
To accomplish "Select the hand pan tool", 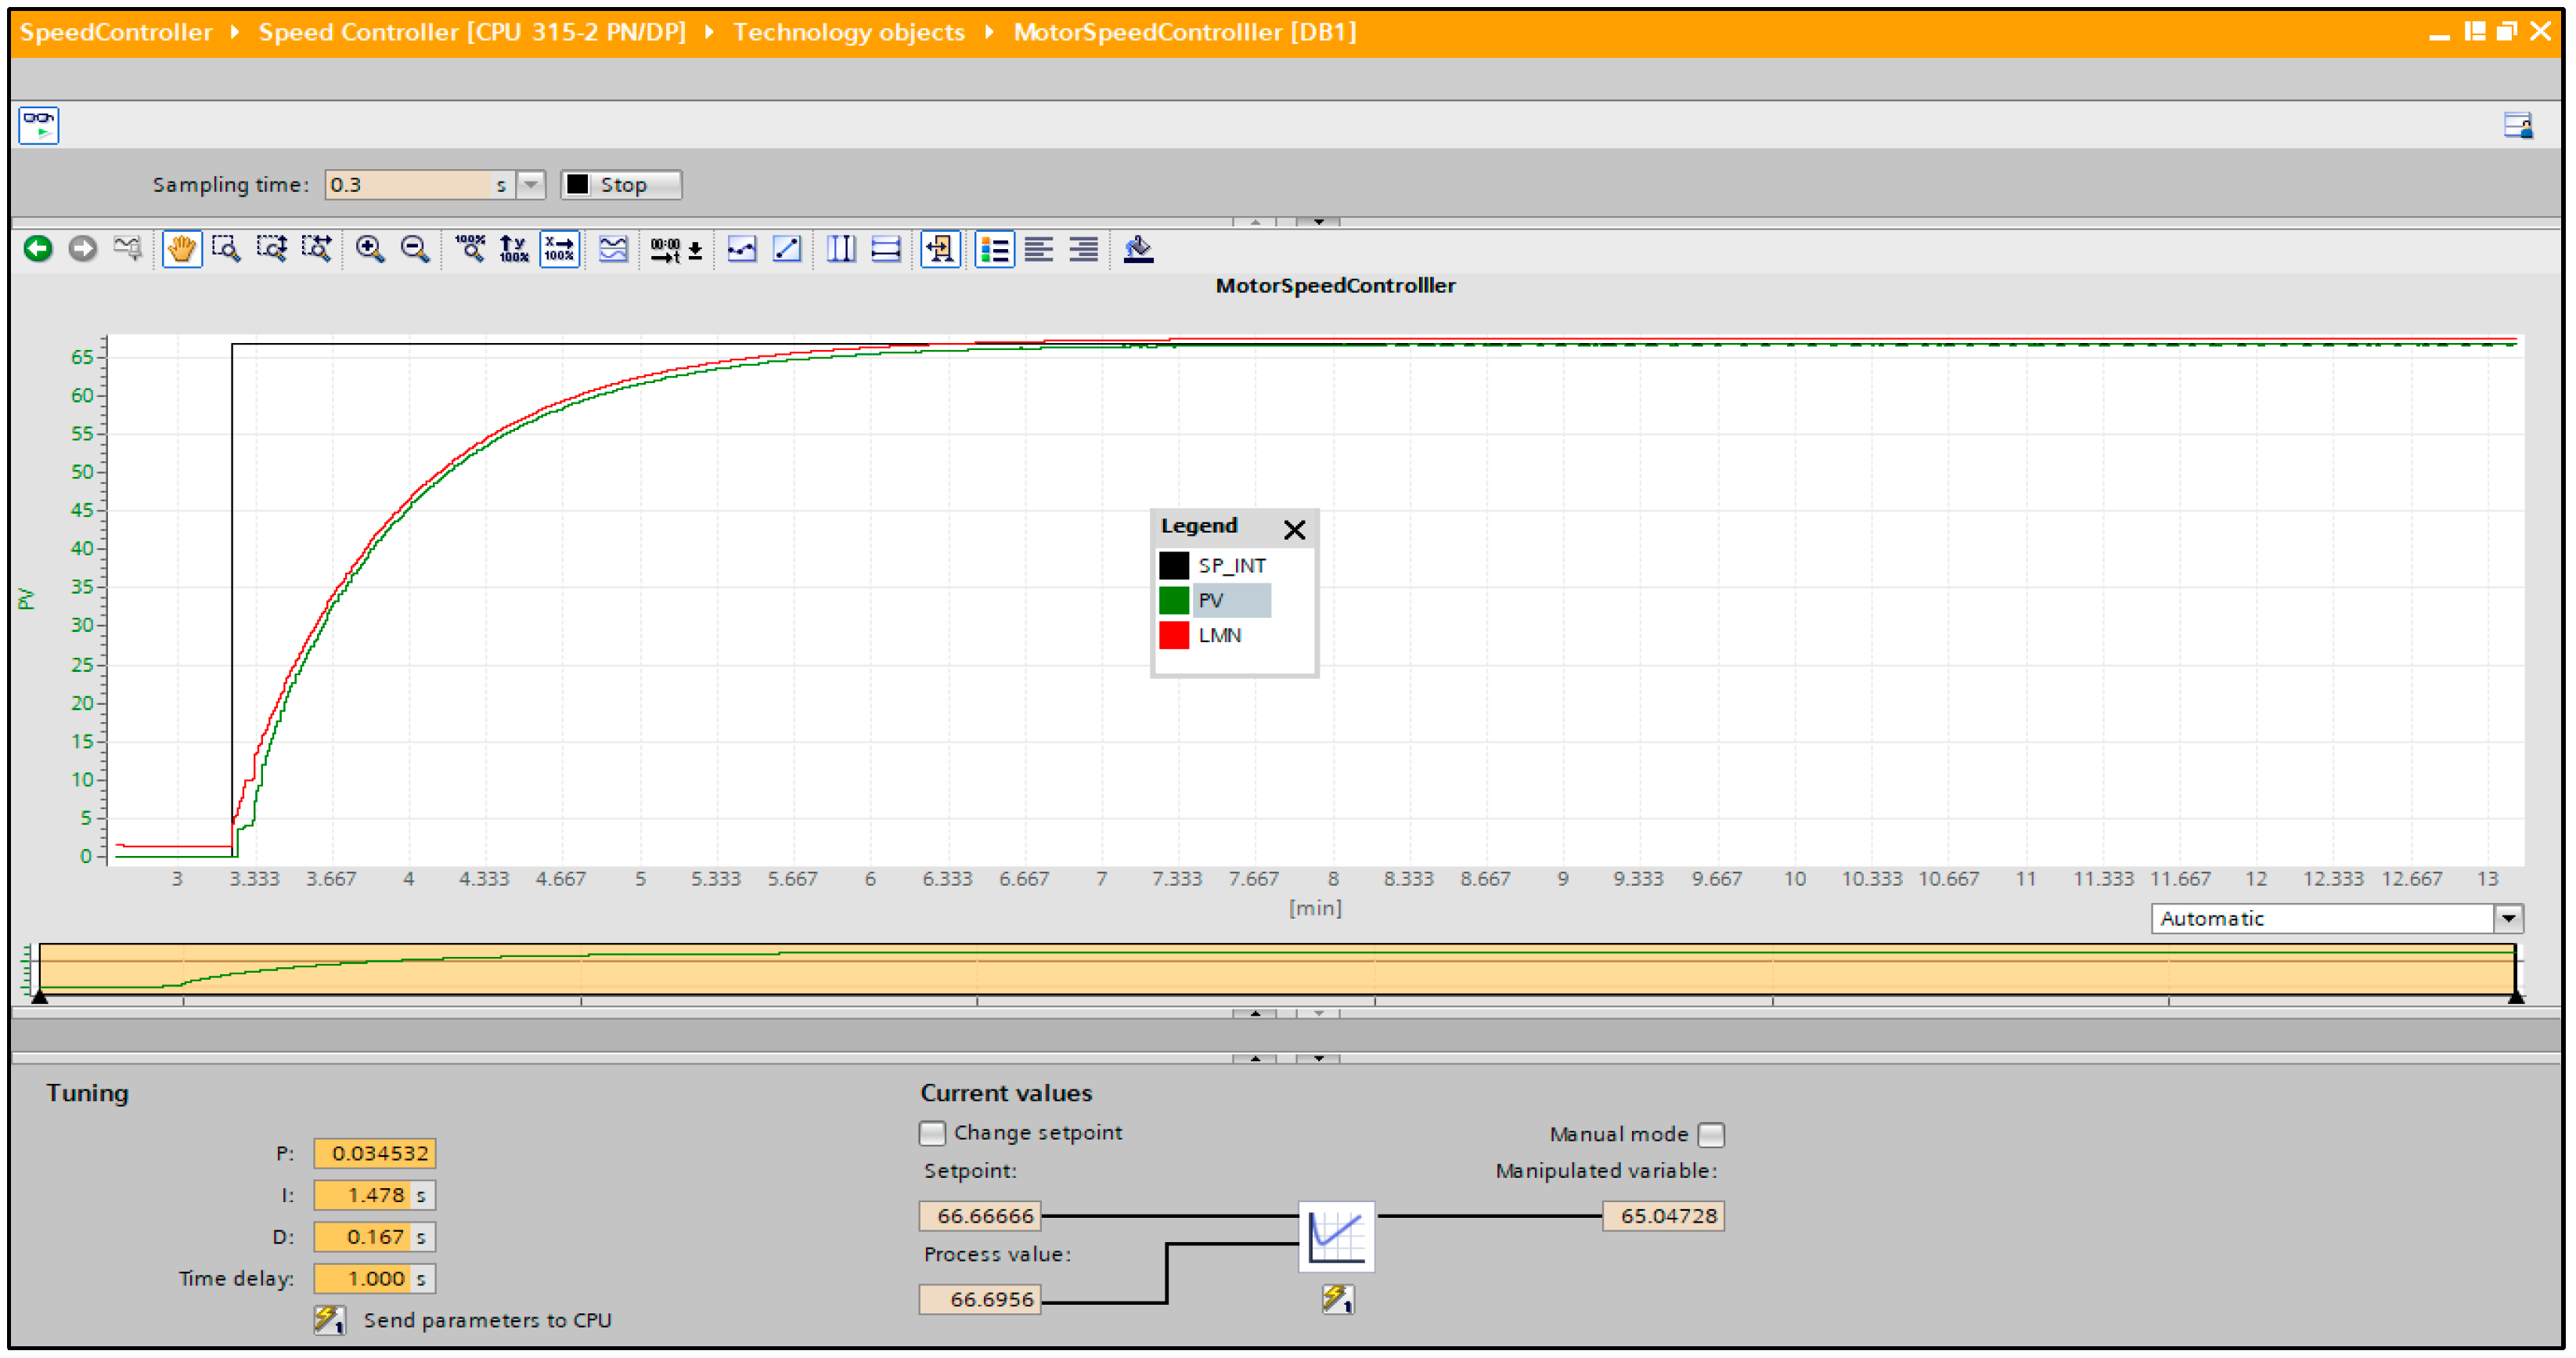I will [x=181, y=249].
